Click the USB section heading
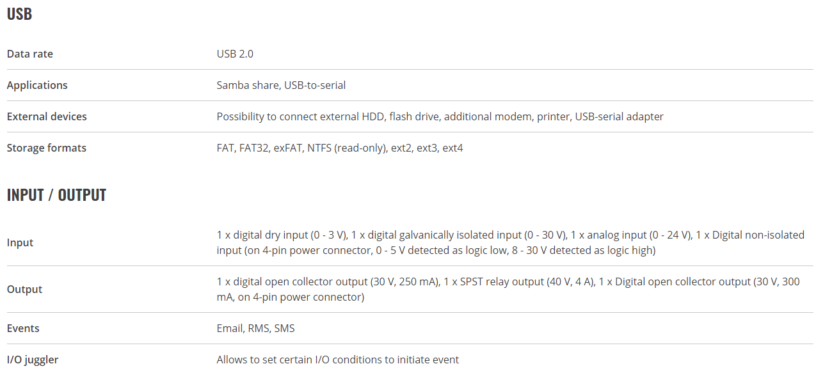Image resolution: width=816 pixels, height=380 pixels. pyautogui.click(x=19, y=13)
